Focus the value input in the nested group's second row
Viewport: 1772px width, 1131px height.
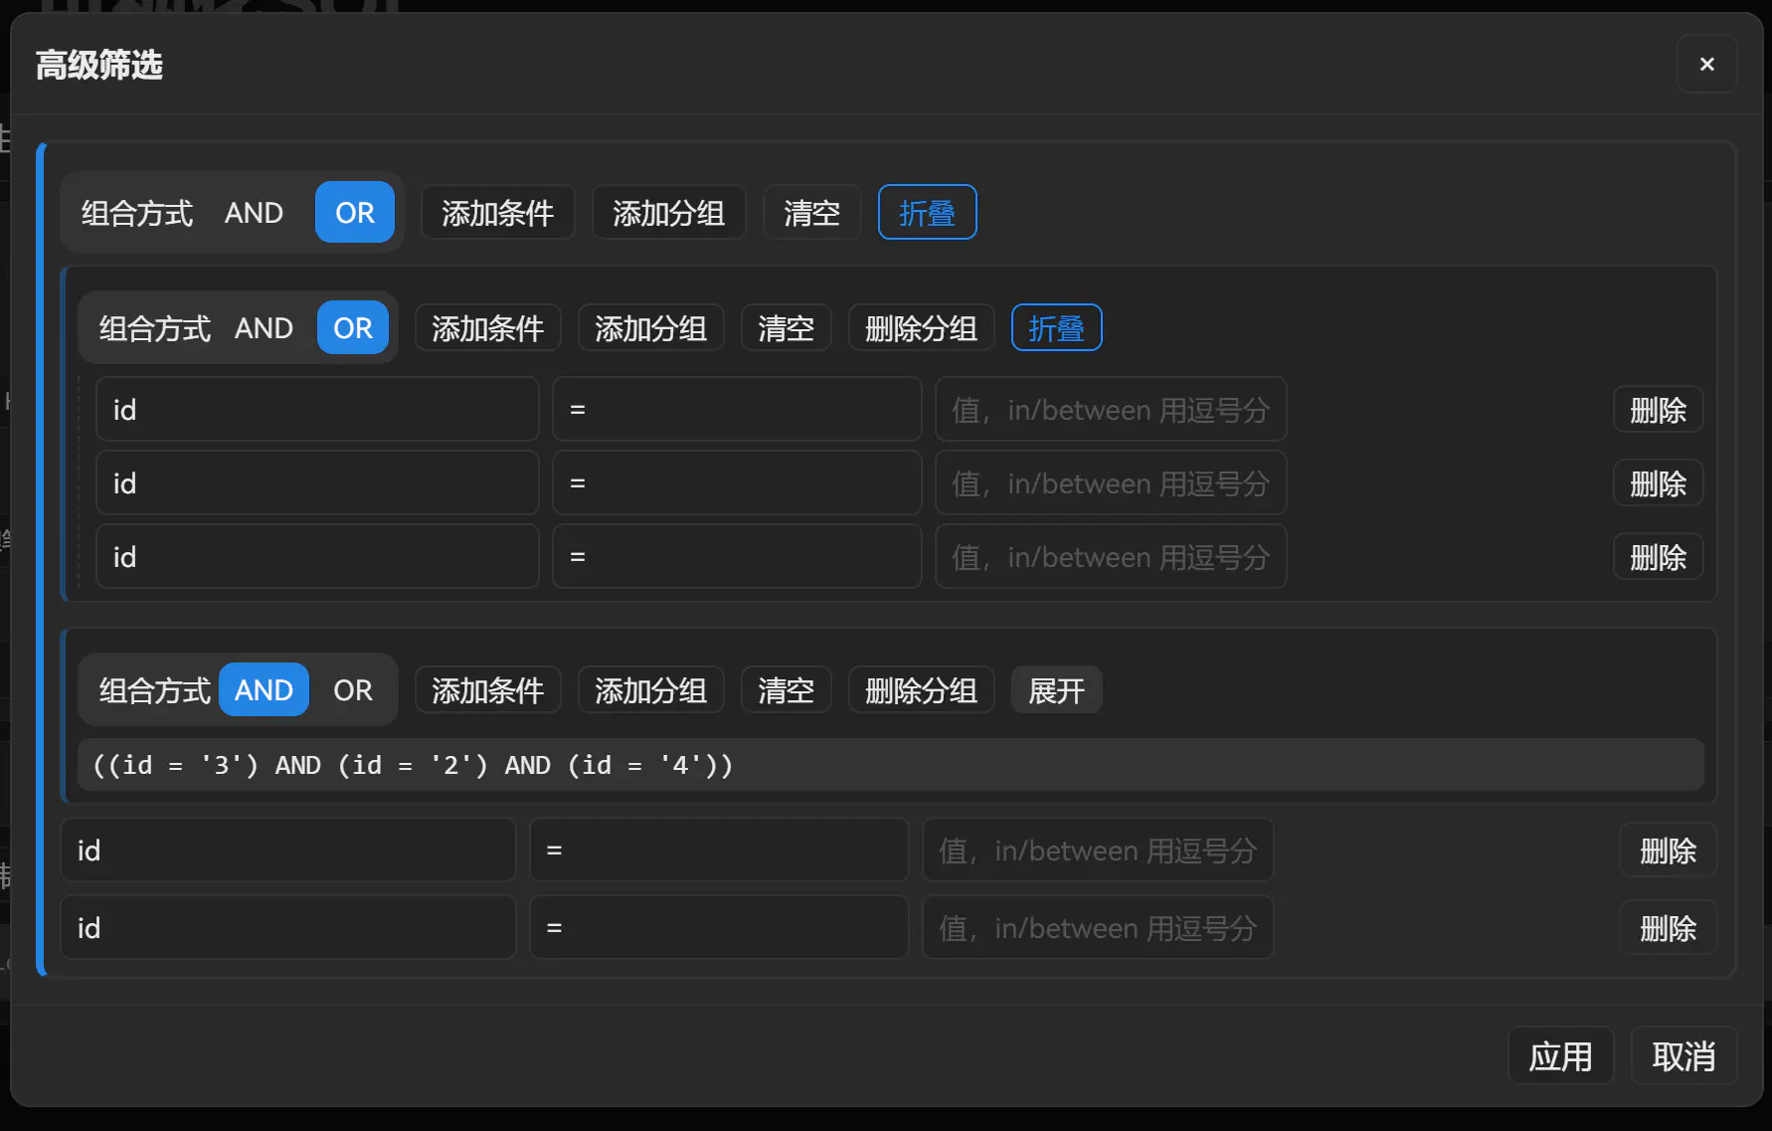[x=1111, y=482]
